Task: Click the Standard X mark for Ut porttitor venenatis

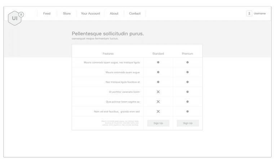Action: tap(158, 92)
